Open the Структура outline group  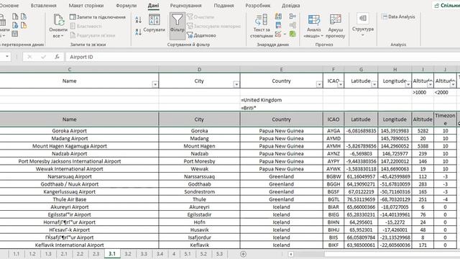point(363,25)
